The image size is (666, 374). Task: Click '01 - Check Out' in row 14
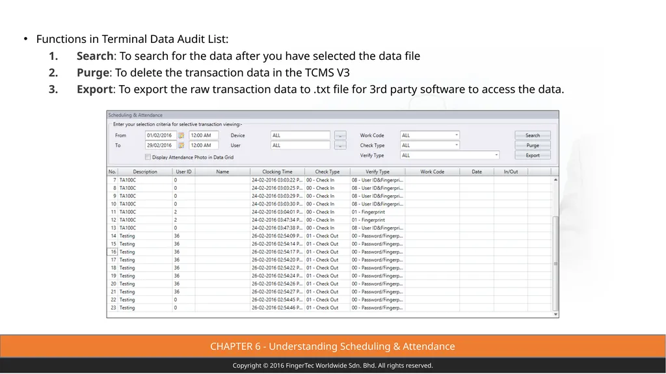click(322, 236)
